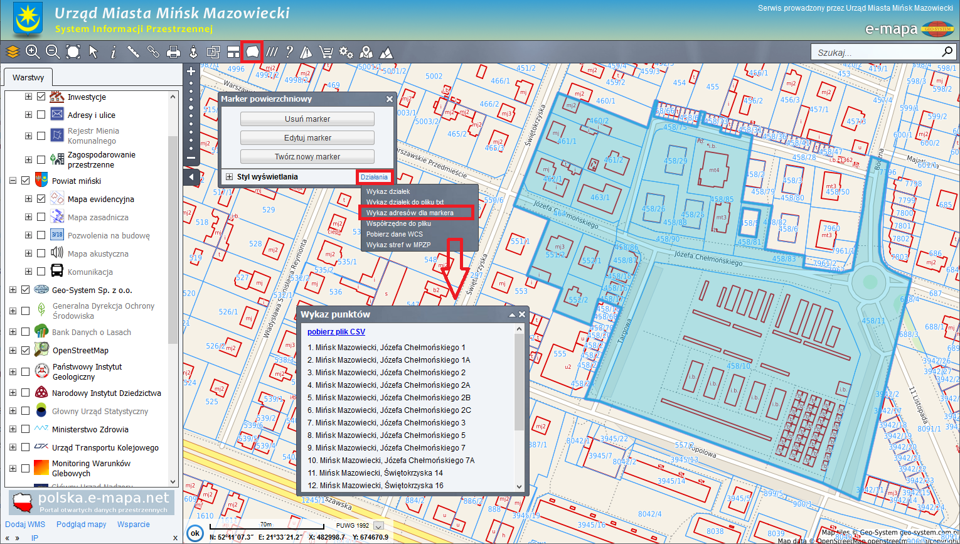Select the surface marker polygon tool
This screenshot has height=544, width=960.
pyautogui.click(x=252, y=52)
